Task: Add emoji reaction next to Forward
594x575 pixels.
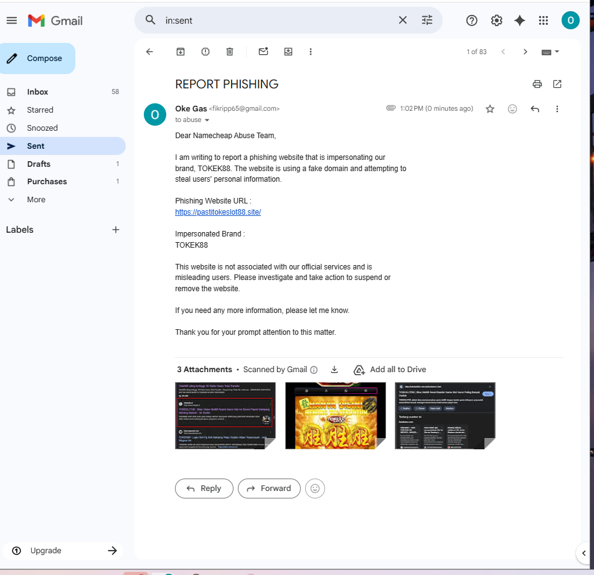Action: click(315, 489)
